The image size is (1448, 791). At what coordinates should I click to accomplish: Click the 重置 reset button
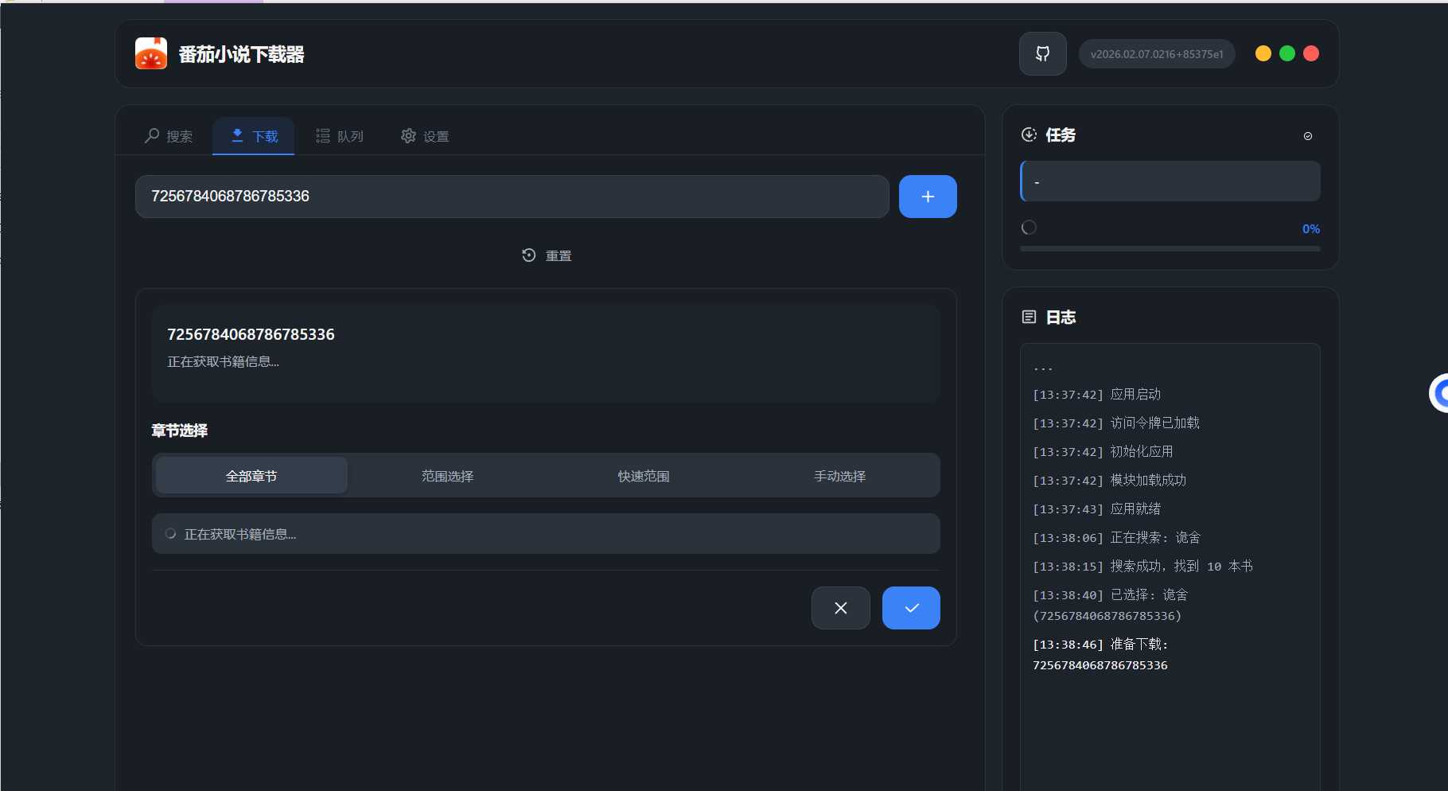[547, 255]
